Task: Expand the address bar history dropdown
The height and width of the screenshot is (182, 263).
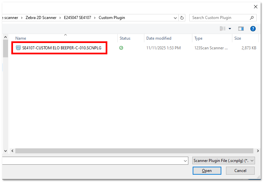Action: click(x=175, y=18)
